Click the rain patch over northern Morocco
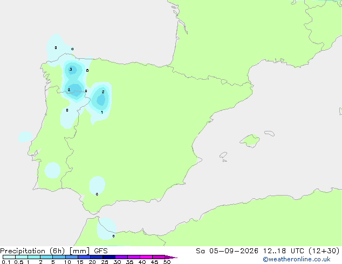The width and height of the screenshot is (342, 264). click(x=106, y=228)
